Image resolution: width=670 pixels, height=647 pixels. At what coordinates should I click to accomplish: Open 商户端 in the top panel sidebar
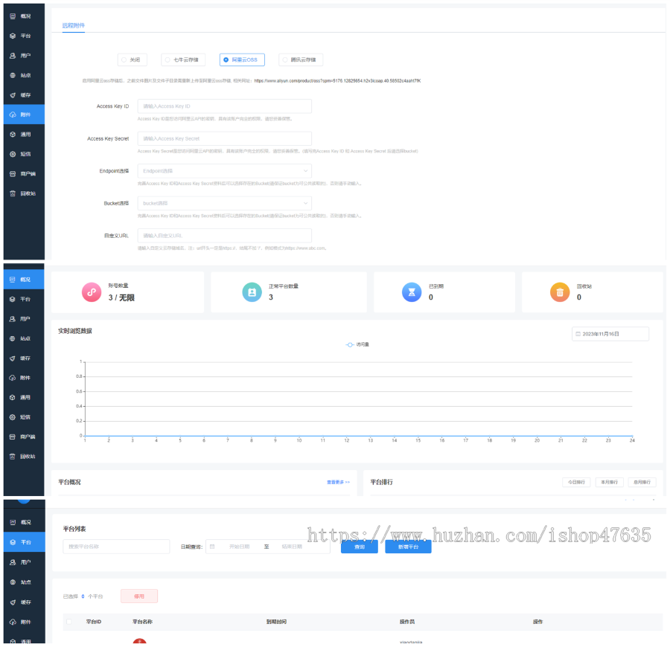click(24, 174)
